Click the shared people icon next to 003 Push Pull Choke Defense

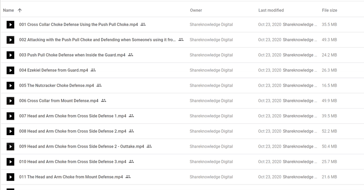tap(130, 55)
